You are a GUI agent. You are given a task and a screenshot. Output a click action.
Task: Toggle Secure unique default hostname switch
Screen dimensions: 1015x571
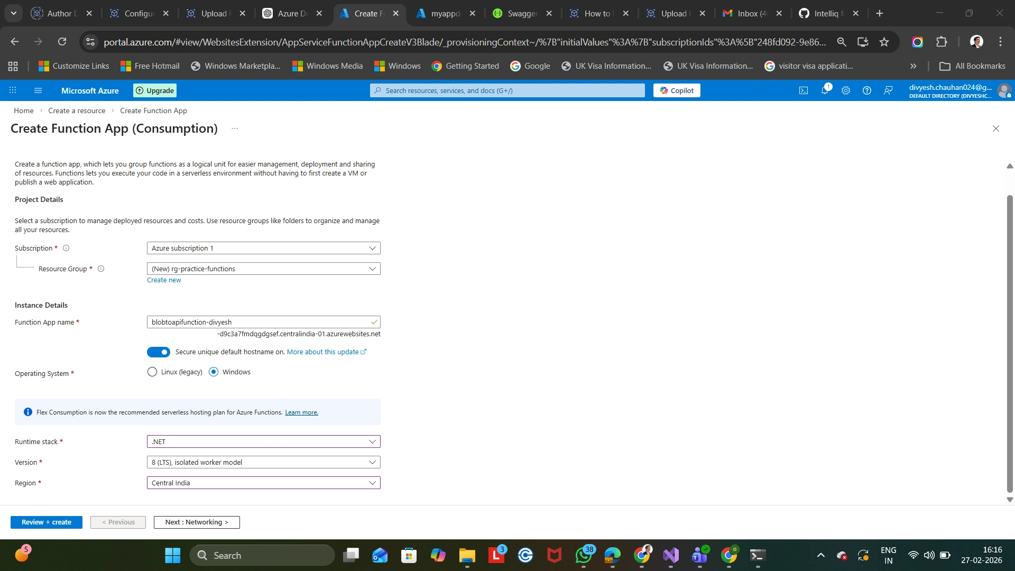click(x=159, y=352)
